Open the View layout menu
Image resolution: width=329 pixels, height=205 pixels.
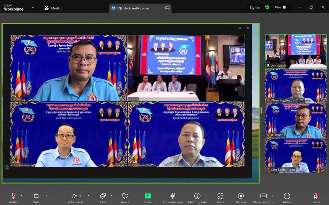coord(280,8)
